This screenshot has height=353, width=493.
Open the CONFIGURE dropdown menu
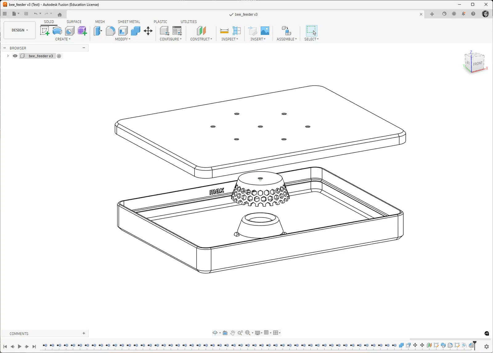(x=171, y=39)
